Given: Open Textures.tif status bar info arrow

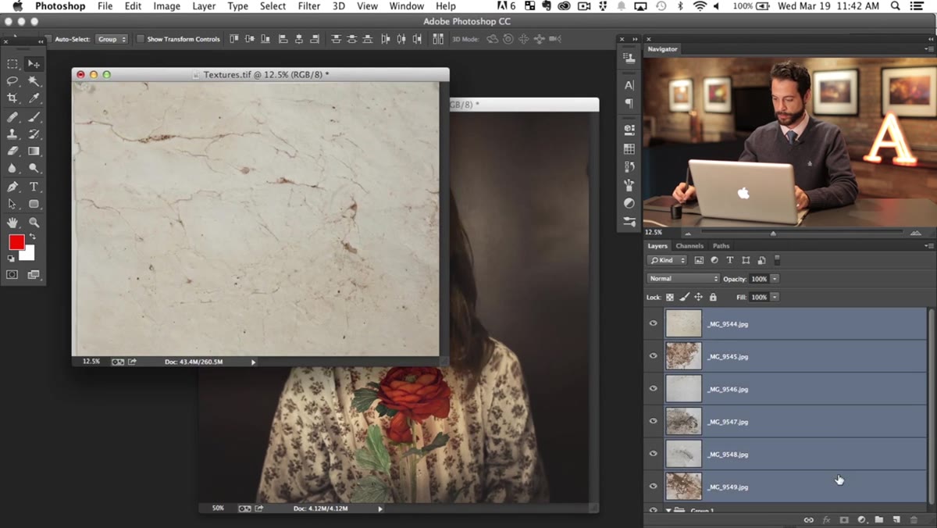Looking at the screenshot, I should click(x=253, y=362).
